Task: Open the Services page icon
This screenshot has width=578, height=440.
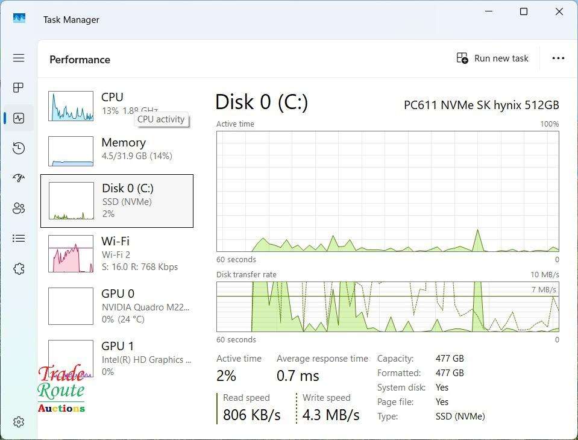Action: (19, 269)
